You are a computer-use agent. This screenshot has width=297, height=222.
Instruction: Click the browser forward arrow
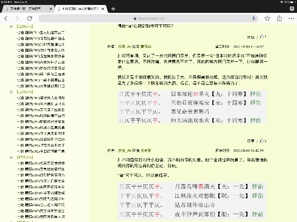point(17,18)
